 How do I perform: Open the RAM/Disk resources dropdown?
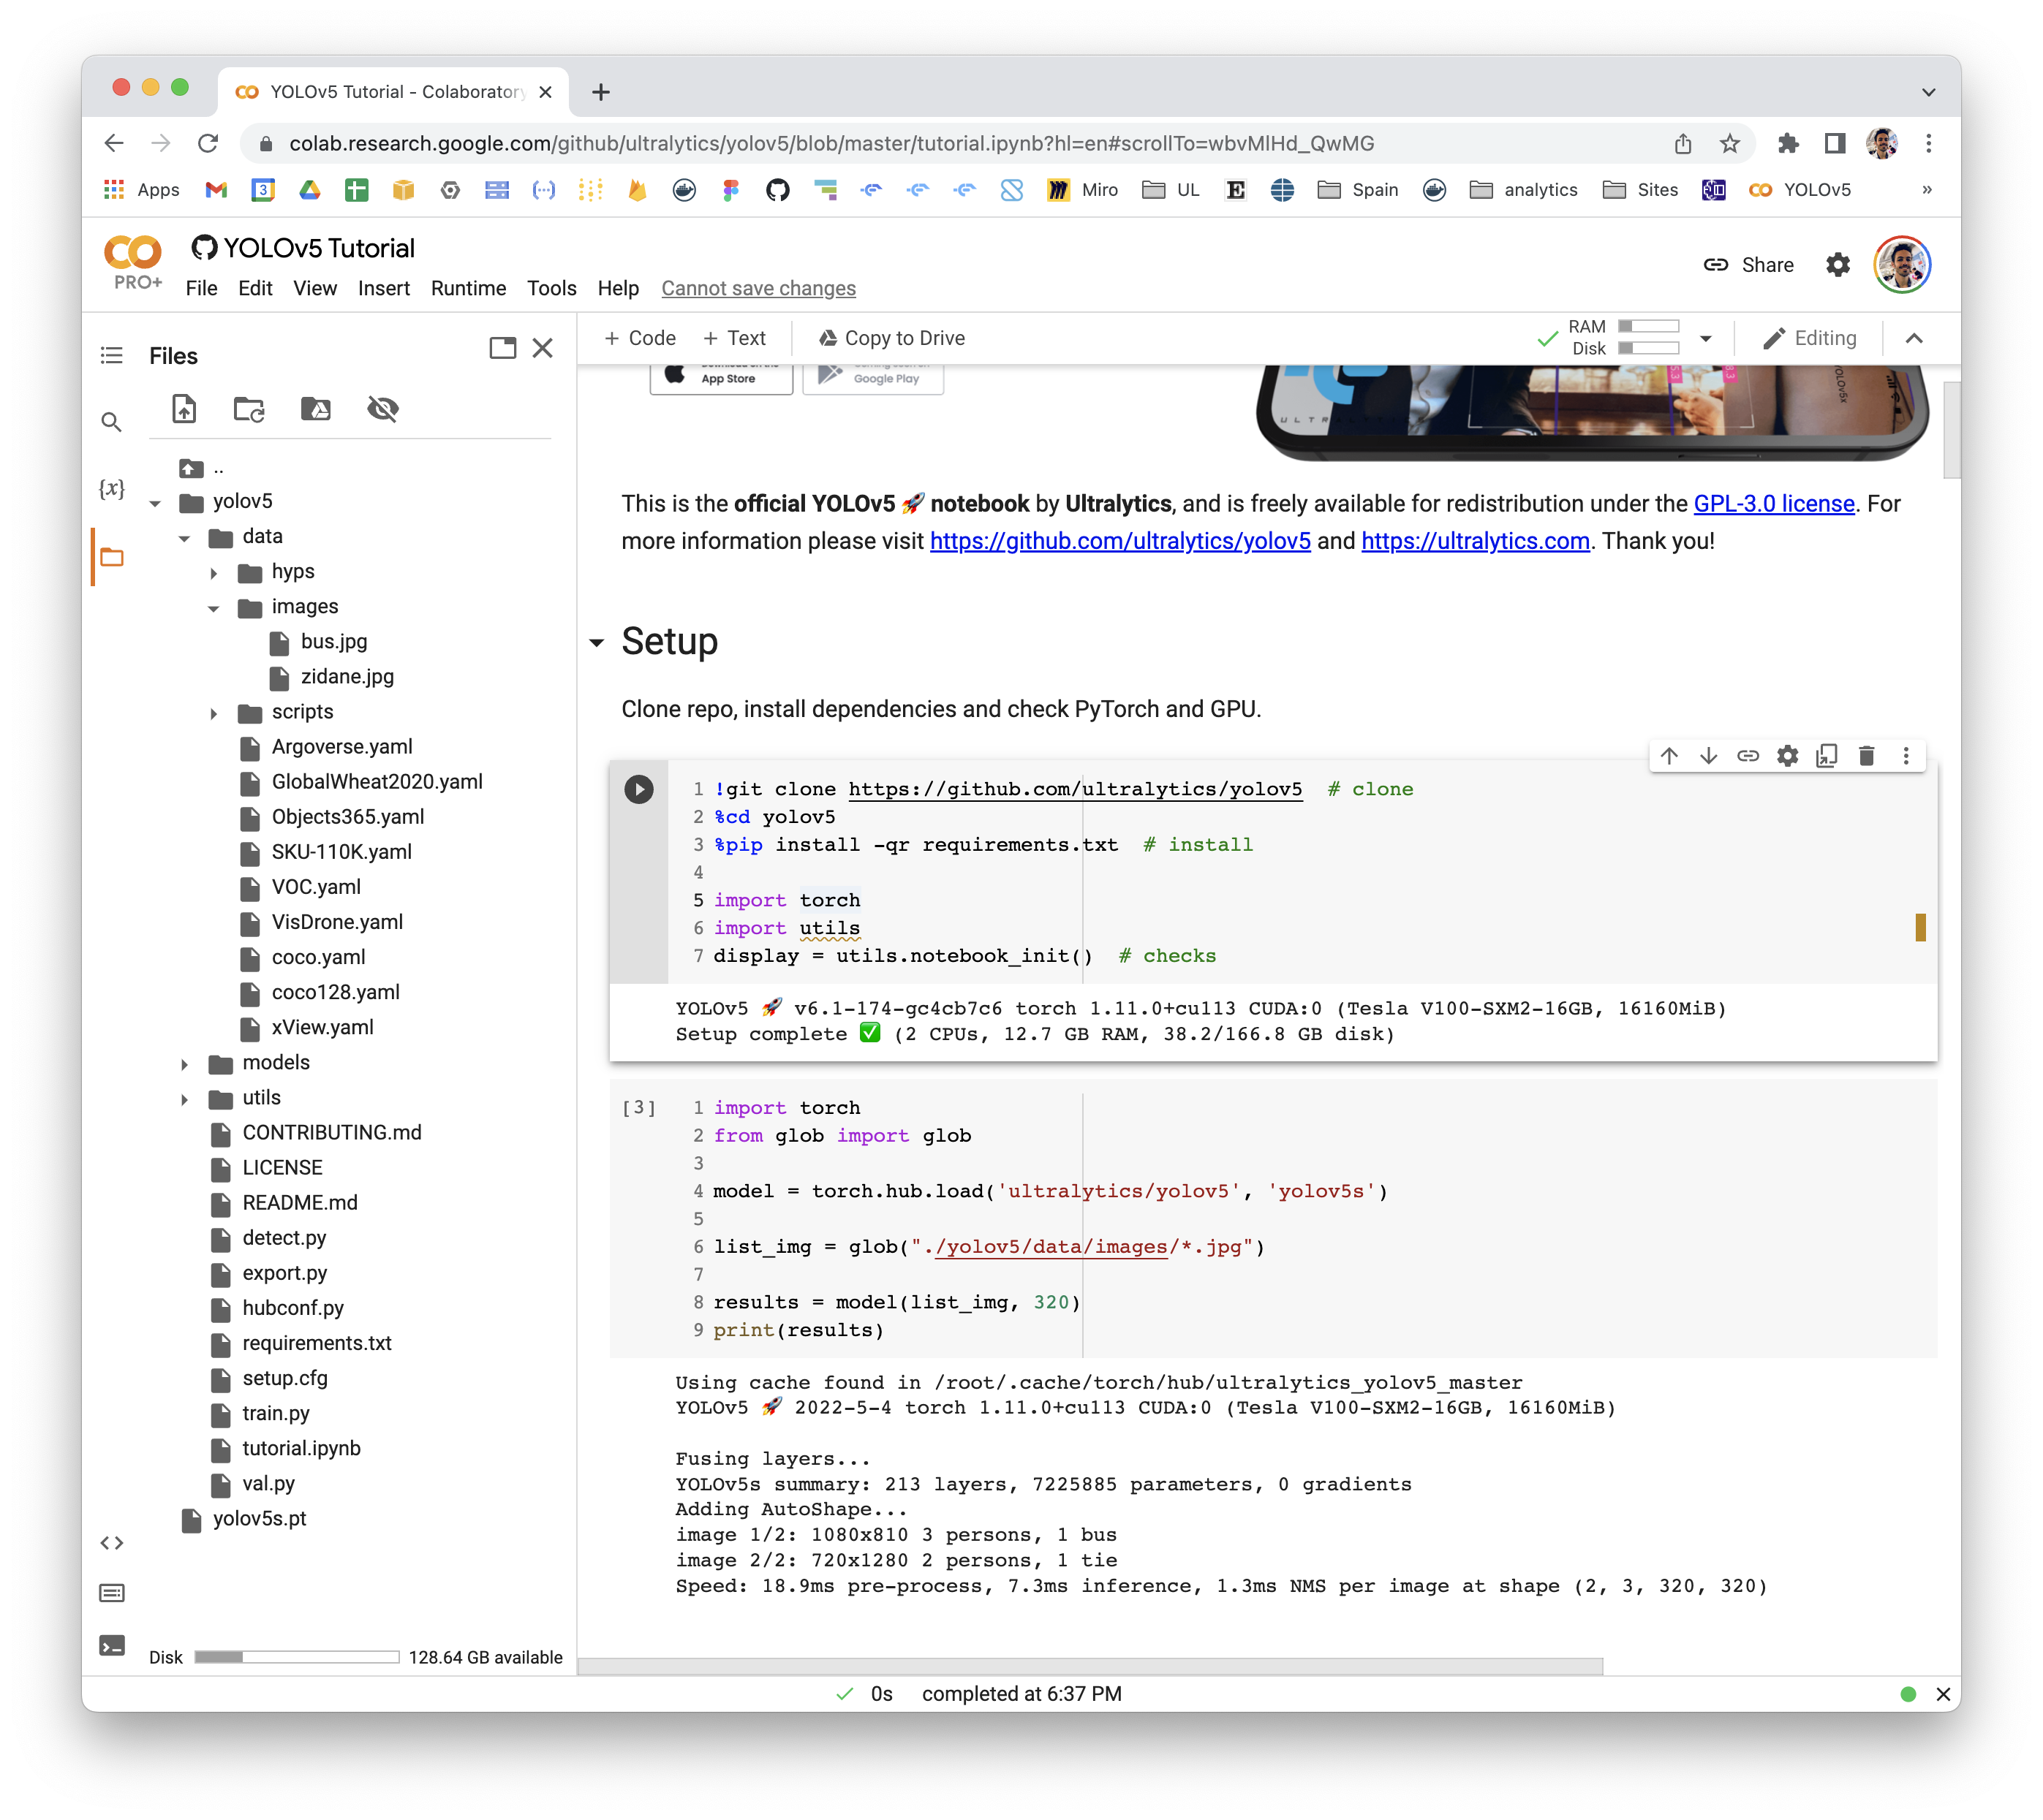1707,338
